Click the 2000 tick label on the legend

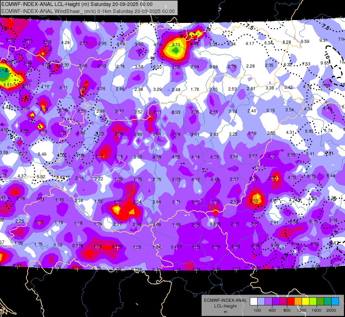[331, 310]
